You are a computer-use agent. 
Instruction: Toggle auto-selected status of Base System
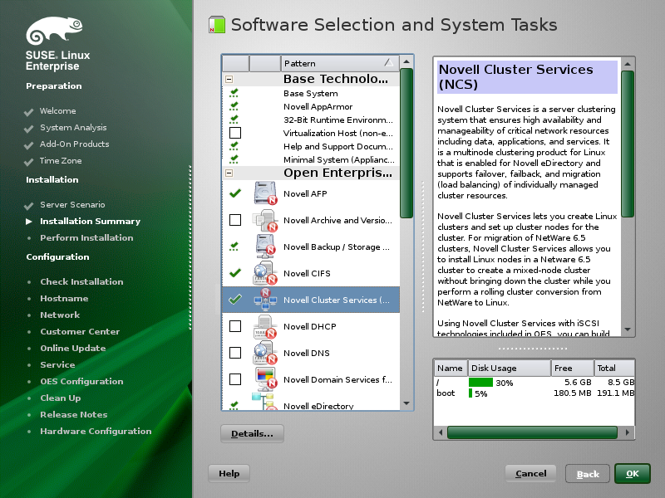click(234, 93)
